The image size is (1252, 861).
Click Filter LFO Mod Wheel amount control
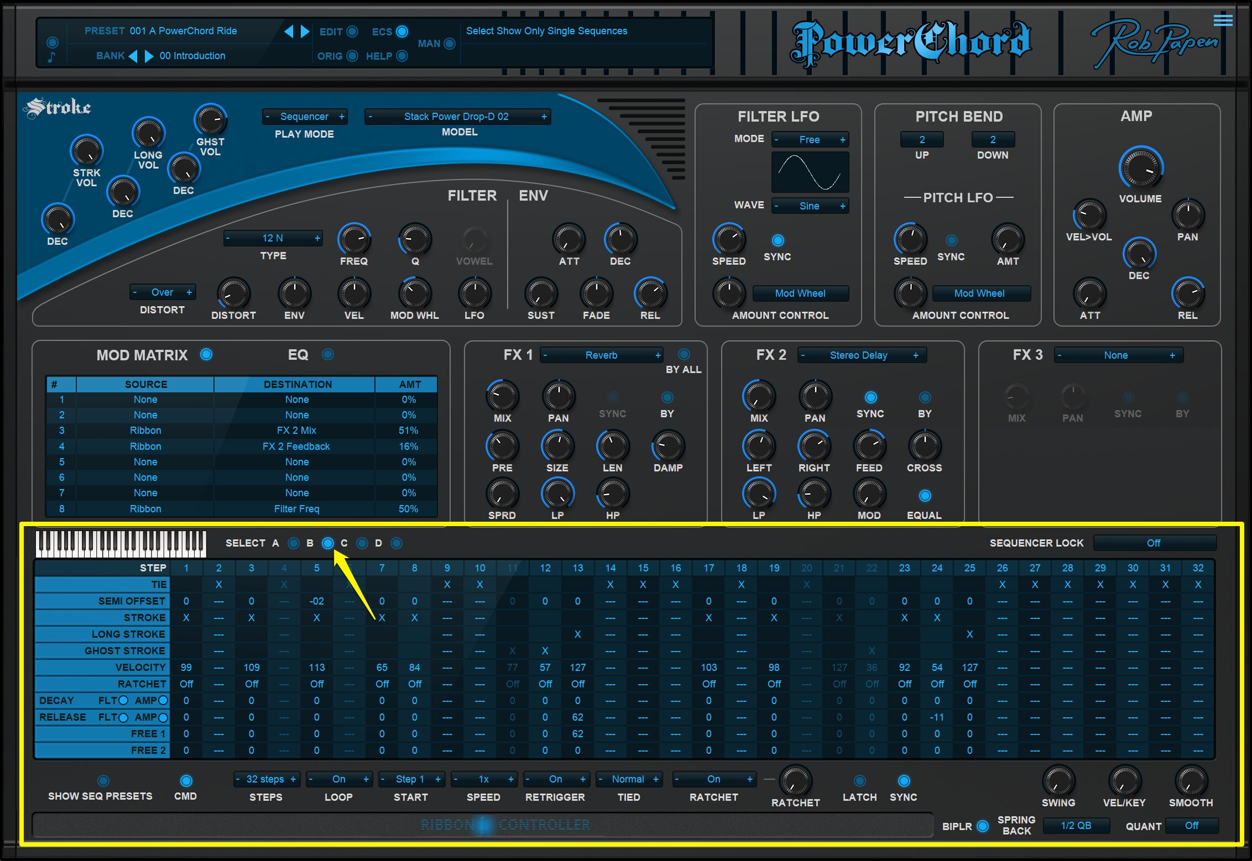[x=800, y=293]
